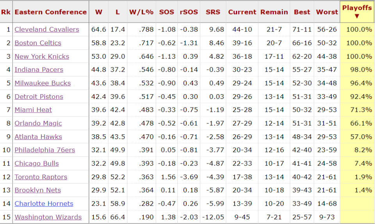The height and width of the screenshot is (224, 375).
Task: Open the Orlando Magic link
Action: click(38, 123)
